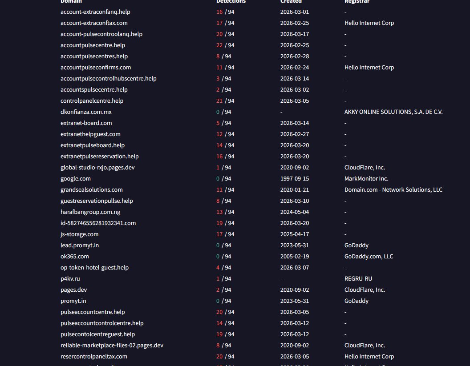Click REGRU-RU registrar cell

pyautogui.click(x=358, y=278)
